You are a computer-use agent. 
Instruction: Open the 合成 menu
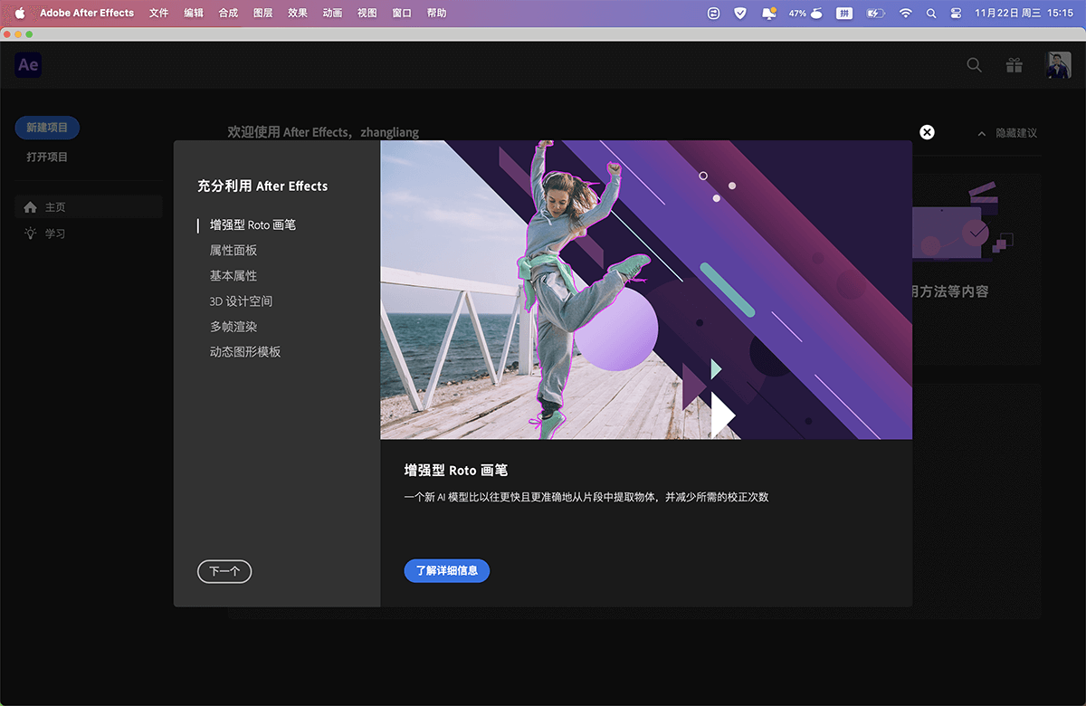point(228,14)
